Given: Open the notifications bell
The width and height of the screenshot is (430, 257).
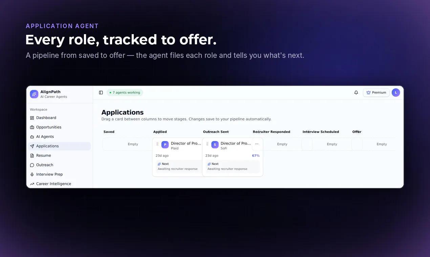Looking at the screenshot, I should [356, 93].
